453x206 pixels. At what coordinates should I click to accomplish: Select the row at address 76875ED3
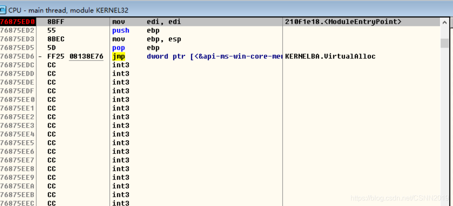[x=220, y=39]
